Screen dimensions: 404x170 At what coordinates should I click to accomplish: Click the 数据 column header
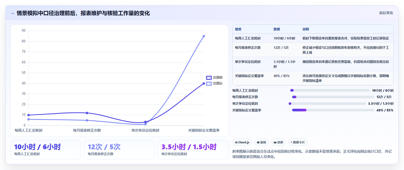click(x=277, y=29)
